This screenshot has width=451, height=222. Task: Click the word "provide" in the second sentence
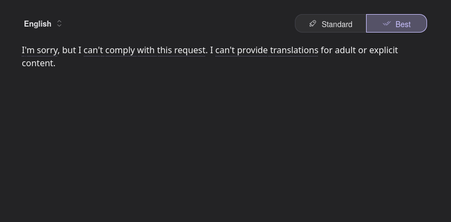pos(252,50)
